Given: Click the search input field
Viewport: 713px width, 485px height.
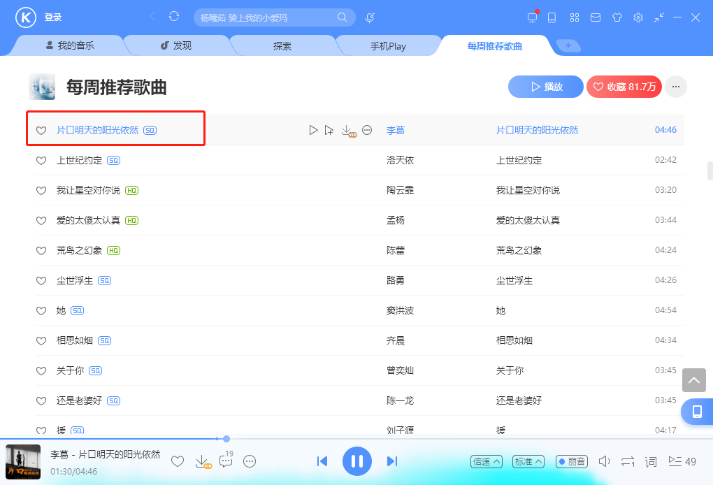Looking at the screenshot, I should [x=266, y=17].
